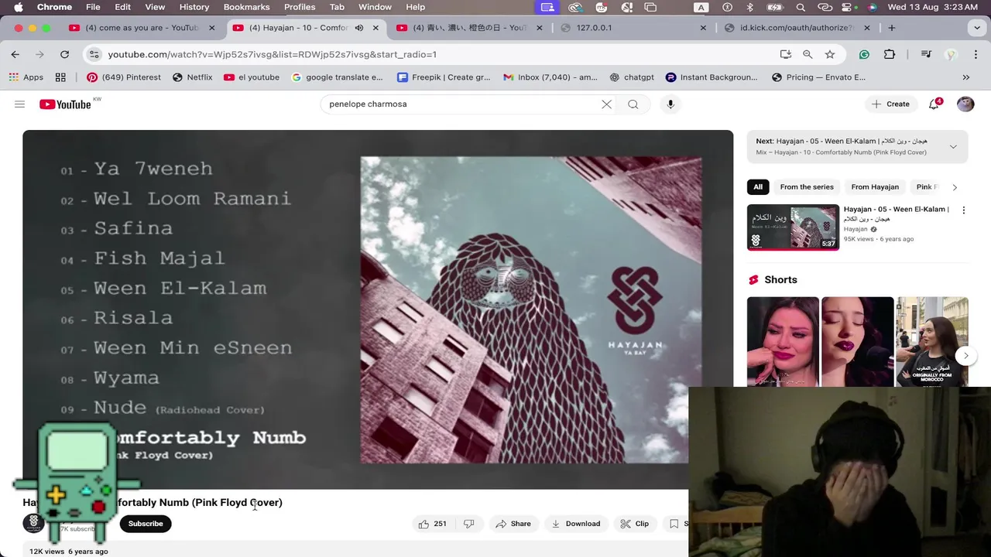Open Chrome zoom magnifier in address bar
This screenshot has width=991, height=557.
coord(808,54)
